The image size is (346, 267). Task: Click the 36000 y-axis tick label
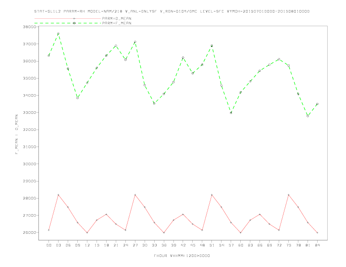click(x=29, y=61)
